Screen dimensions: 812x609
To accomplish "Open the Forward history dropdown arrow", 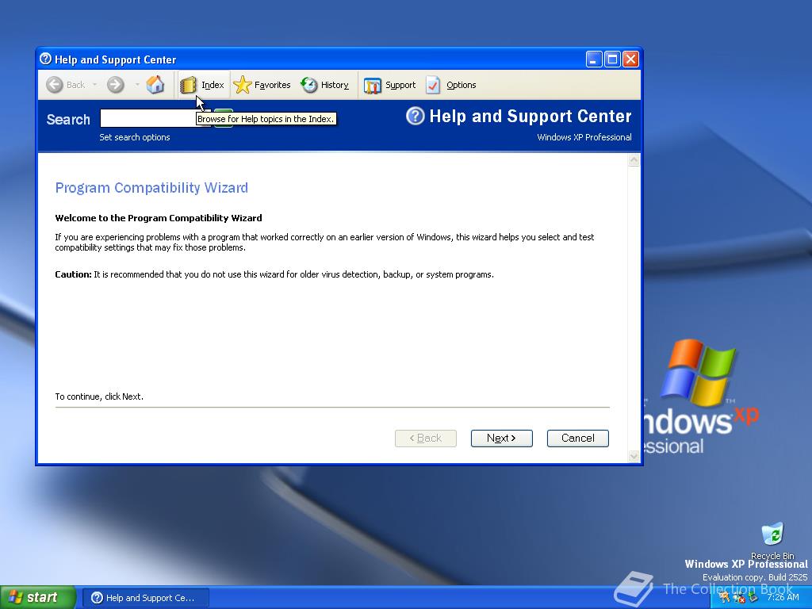I will click(137, 84).
